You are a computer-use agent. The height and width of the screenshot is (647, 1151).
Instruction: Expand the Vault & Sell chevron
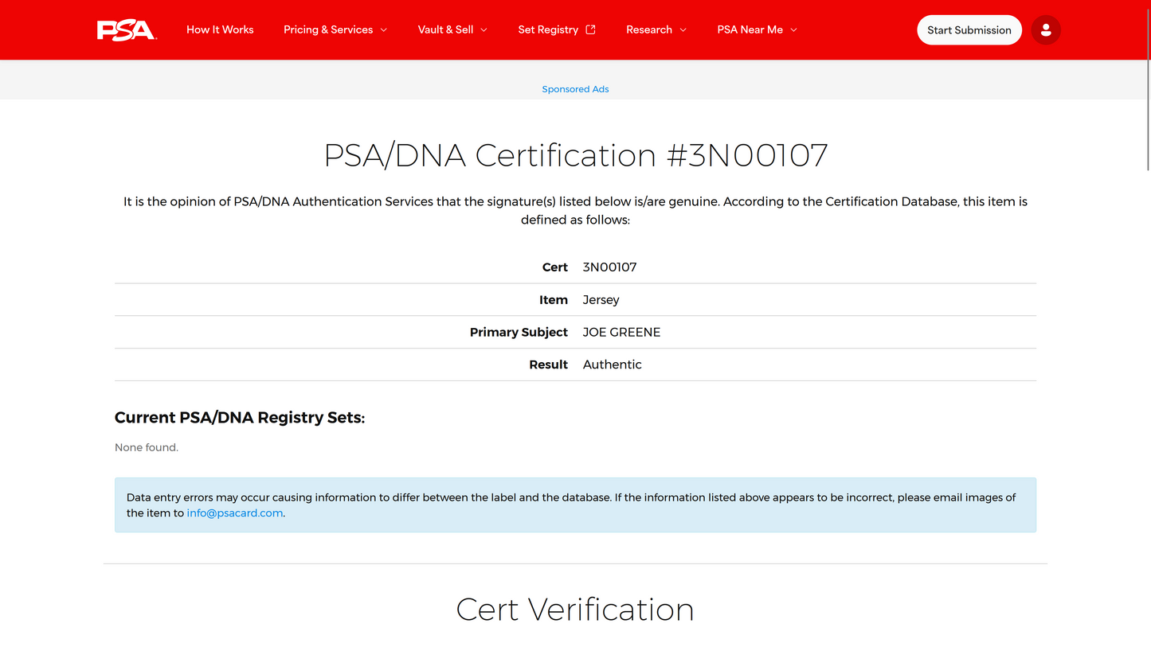click(x=483, y=30)
